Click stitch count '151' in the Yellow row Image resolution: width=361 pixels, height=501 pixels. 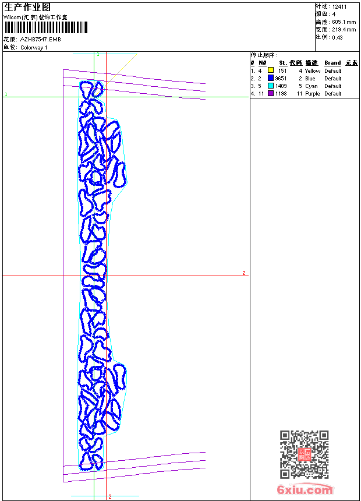282,70
